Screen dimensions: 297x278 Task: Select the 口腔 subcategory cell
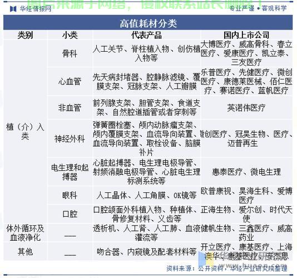click(70, 214)
